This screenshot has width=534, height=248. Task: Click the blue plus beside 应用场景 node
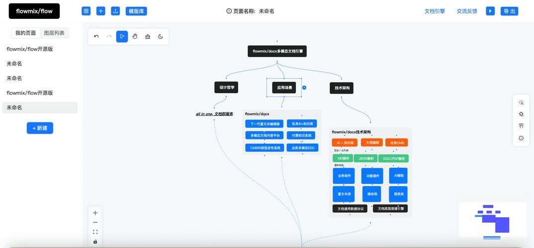304,87
